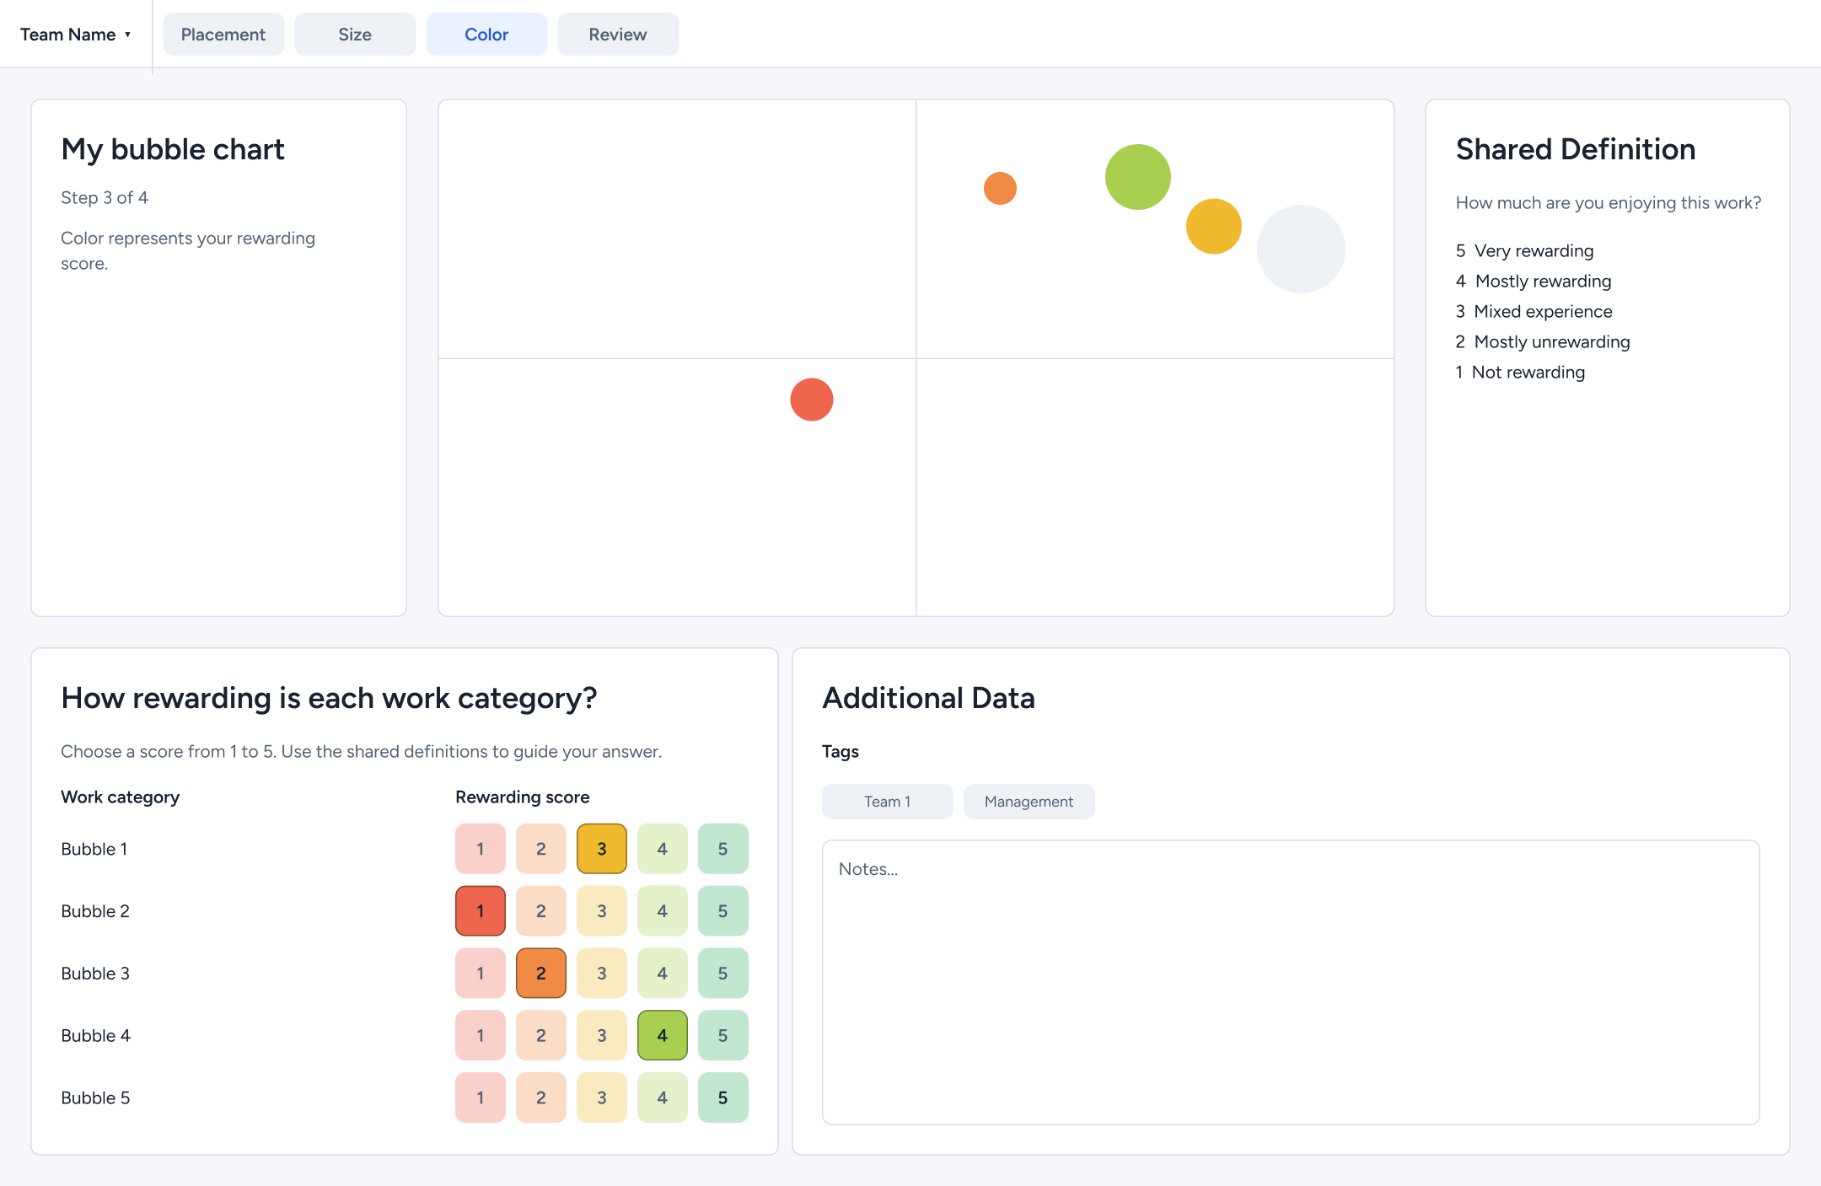Set Bubble 1 rewarding score to 1
Screen dimensions: 1821x1186
[x=481, y=849]
